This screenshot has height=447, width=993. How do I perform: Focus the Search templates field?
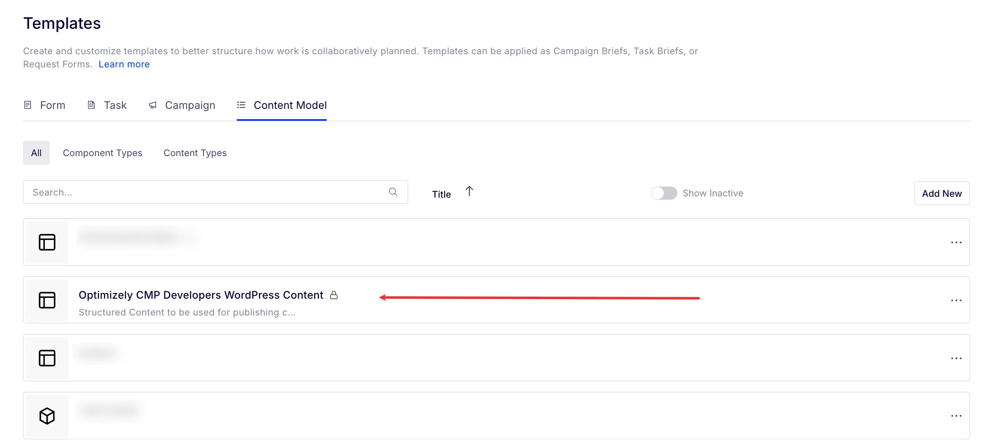[x=215, y=192]
